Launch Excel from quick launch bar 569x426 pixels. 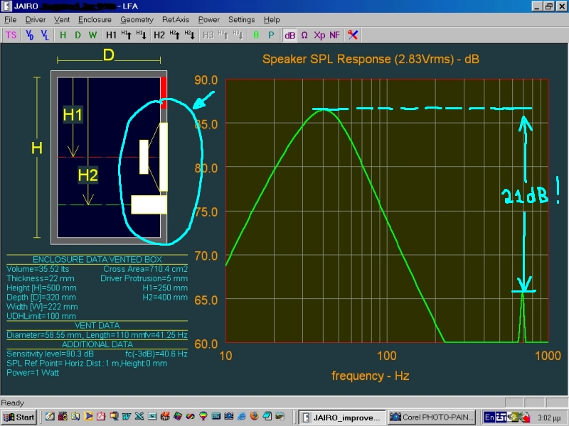tap(139, 416)
